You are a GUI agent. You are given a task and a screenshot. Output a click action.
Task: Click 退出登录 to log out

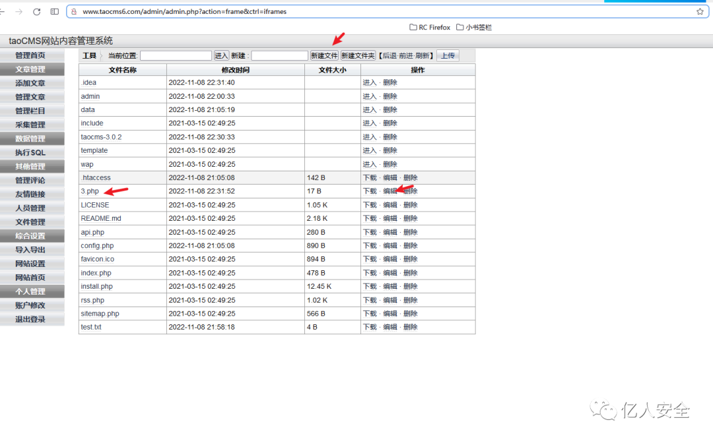[30, 320]
